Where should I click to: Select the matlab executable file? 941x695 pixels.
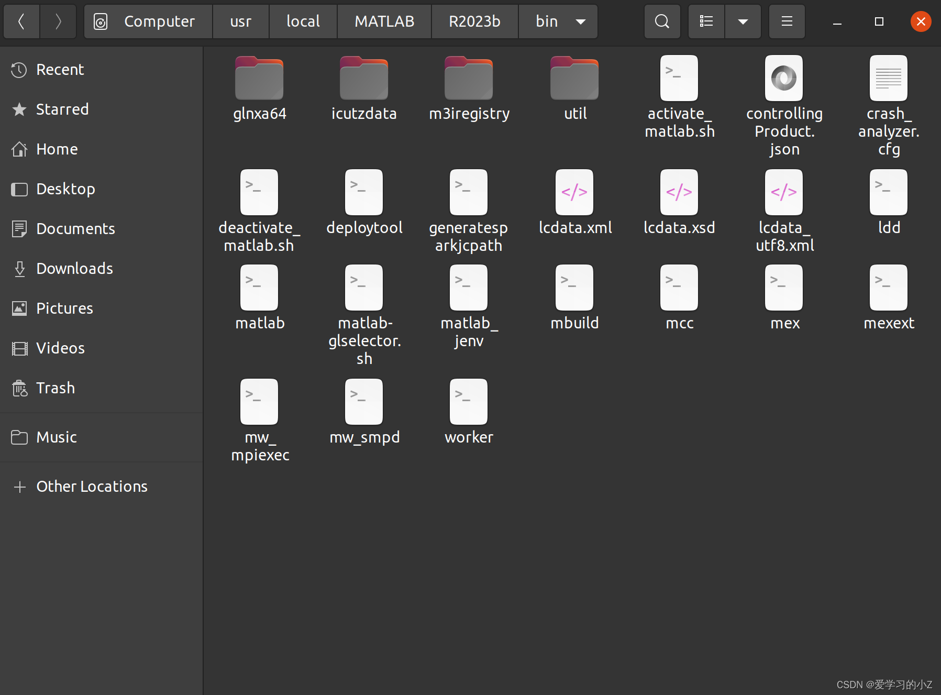pos(259,297)
